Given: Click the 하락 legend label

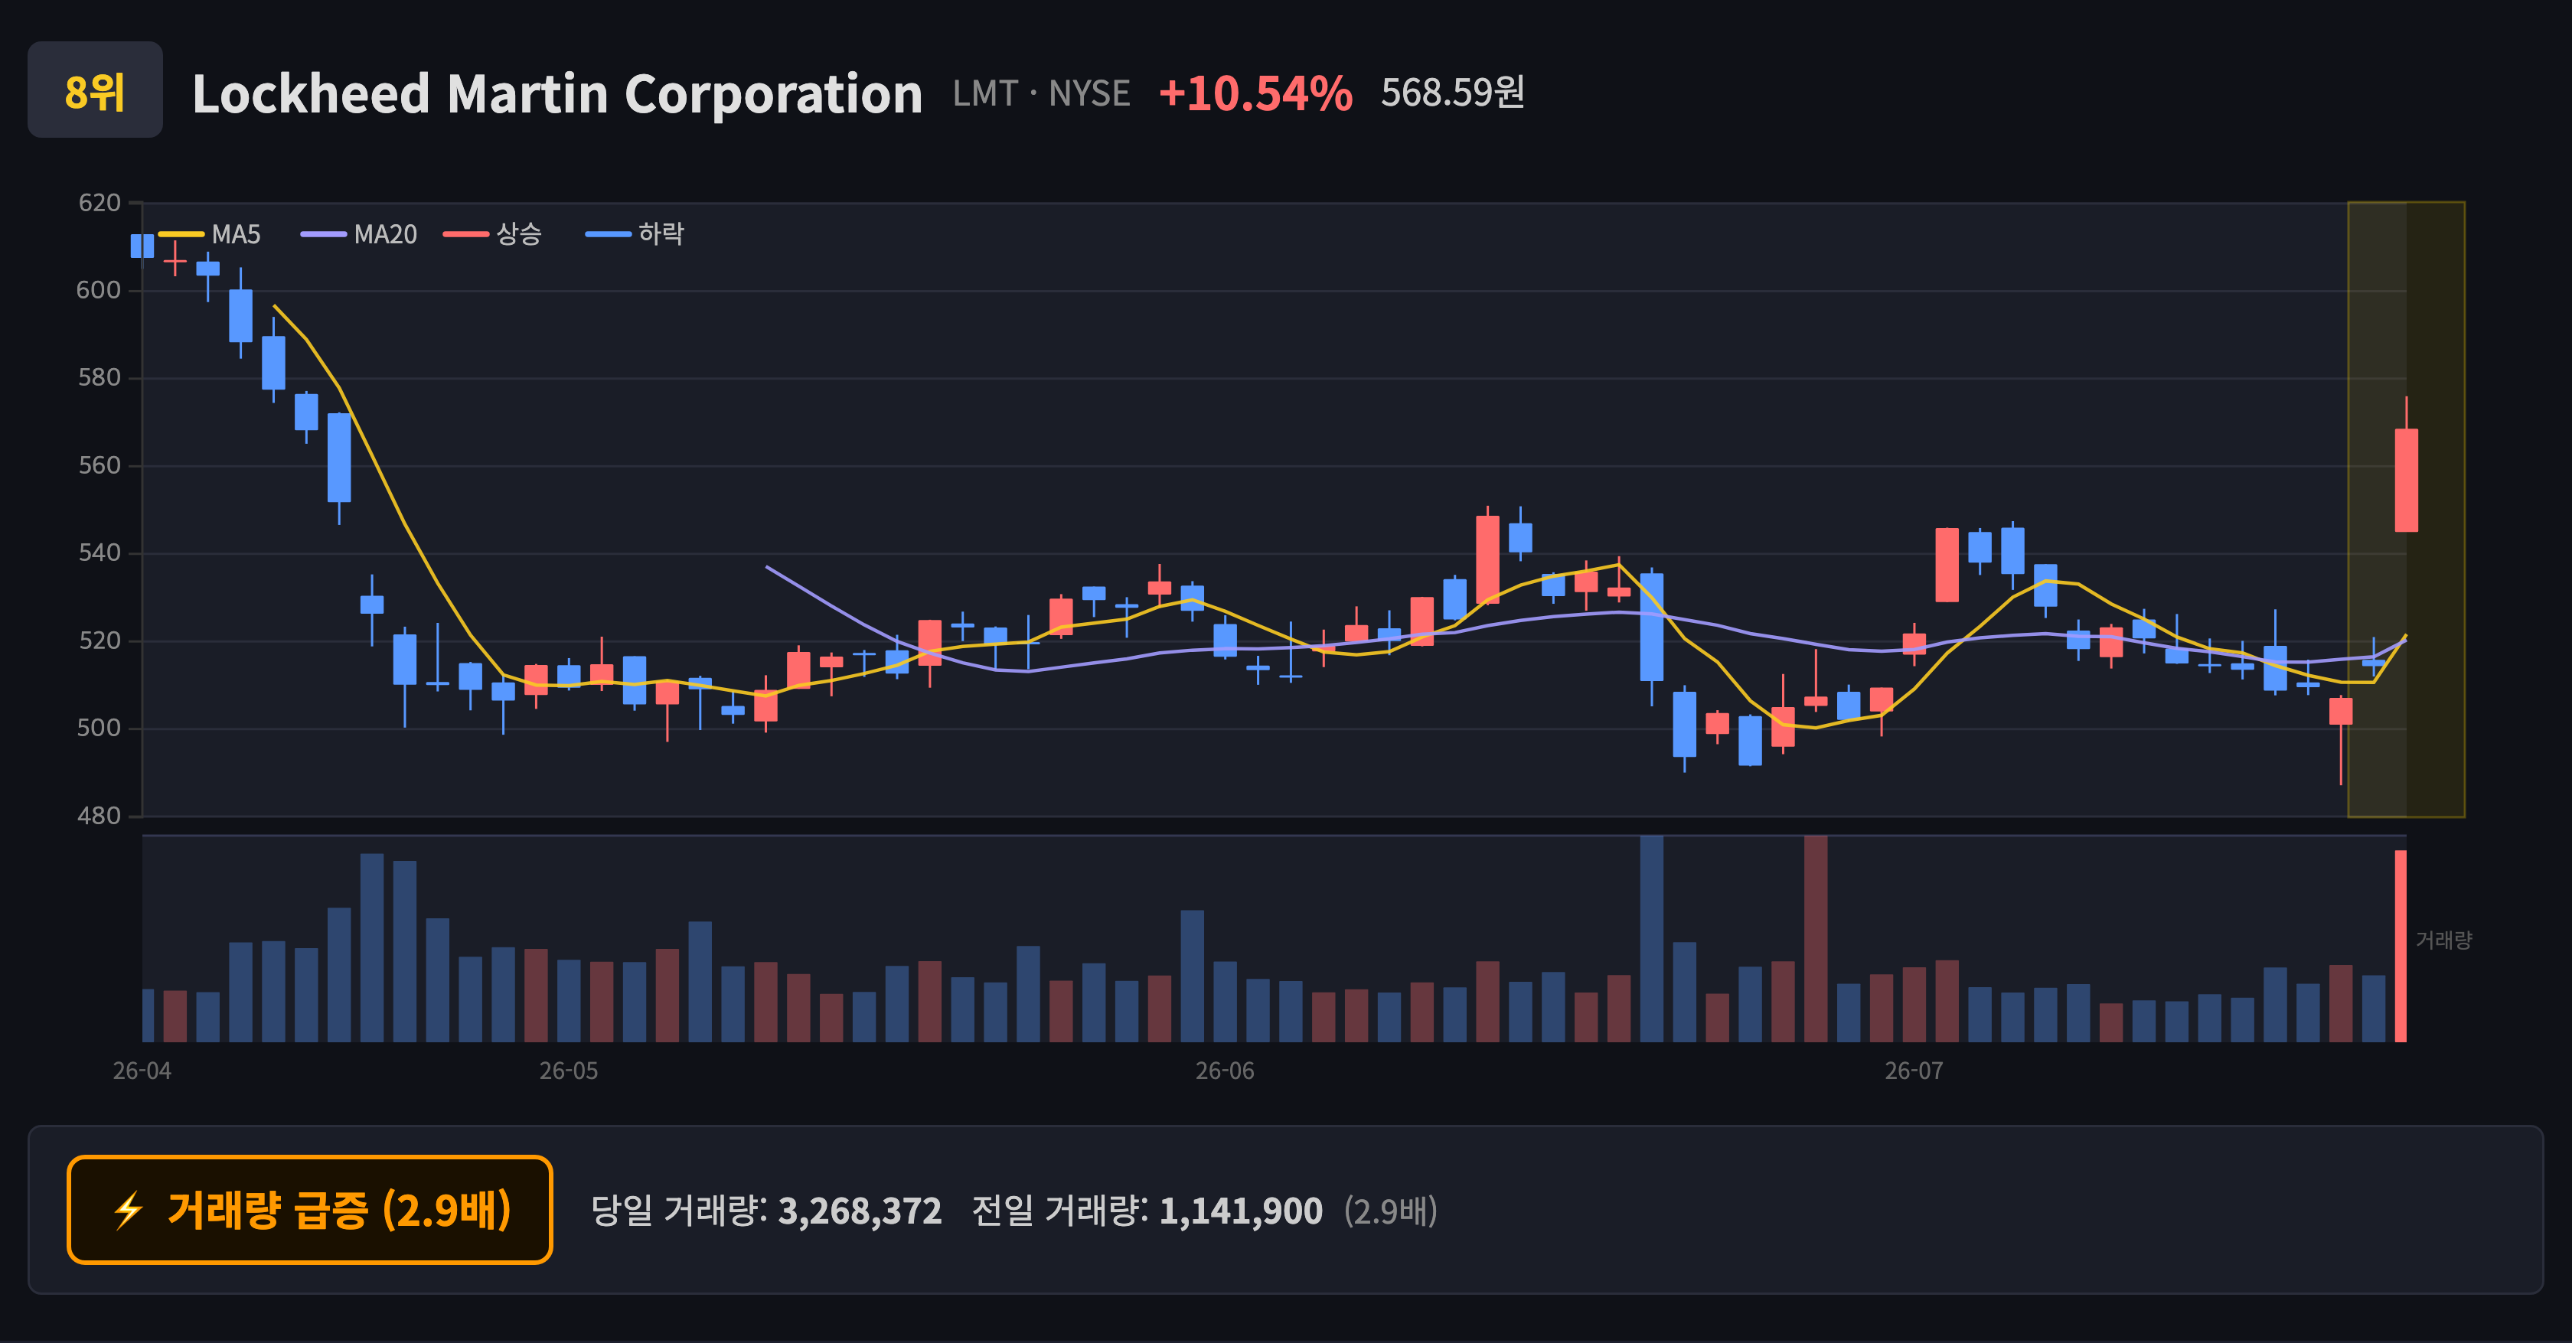Looking at the screenshot, I should [x=661, y=234].
